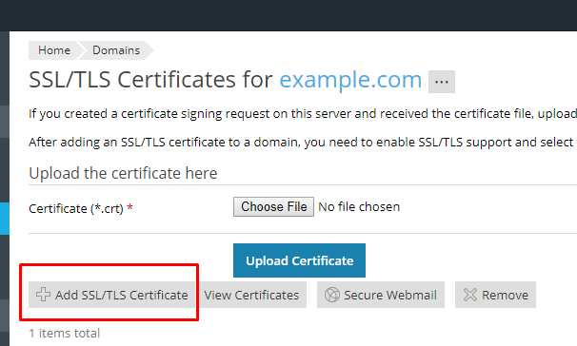Screen dimensions: 577x346
Task: Click the "Upload the certificate here" section heading
Action: [123, 173]
